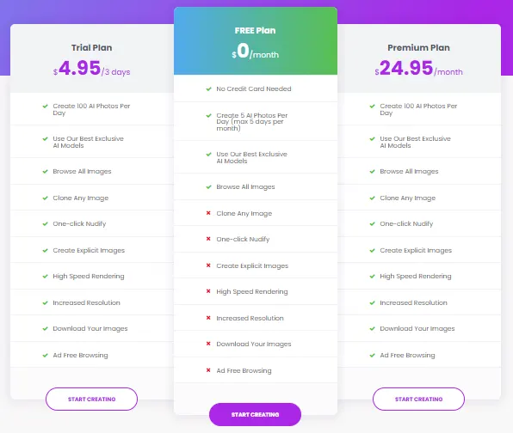This screenshot has width=513, height=433.
Task: Click Premium Plan's Start Creating button
Action: tap(419, 399)
